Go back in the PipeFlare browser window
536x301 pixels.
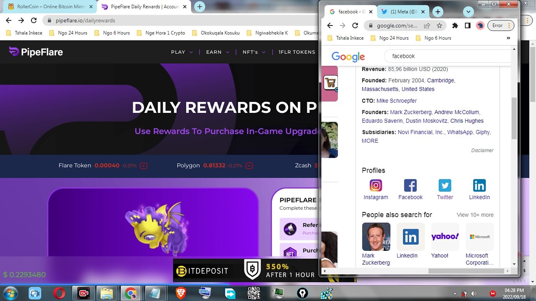tap(9, 20)
